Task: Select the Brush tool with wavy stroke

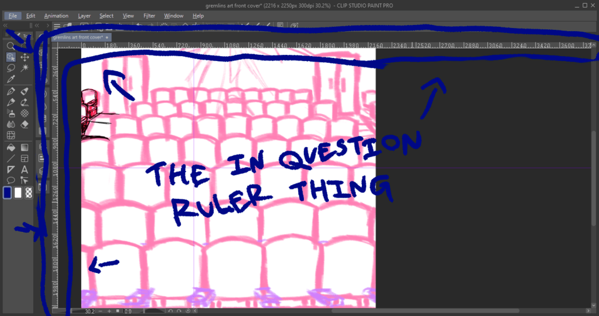Action: [x=25, y=102]
